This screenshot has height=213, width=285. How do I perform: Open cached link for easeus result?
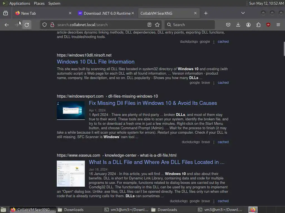[223, 201]
